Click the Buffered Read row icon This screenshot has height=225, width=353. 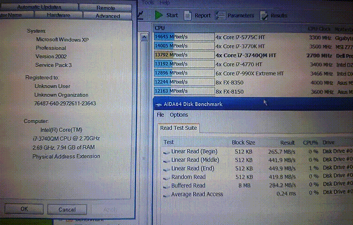point(167,187)
